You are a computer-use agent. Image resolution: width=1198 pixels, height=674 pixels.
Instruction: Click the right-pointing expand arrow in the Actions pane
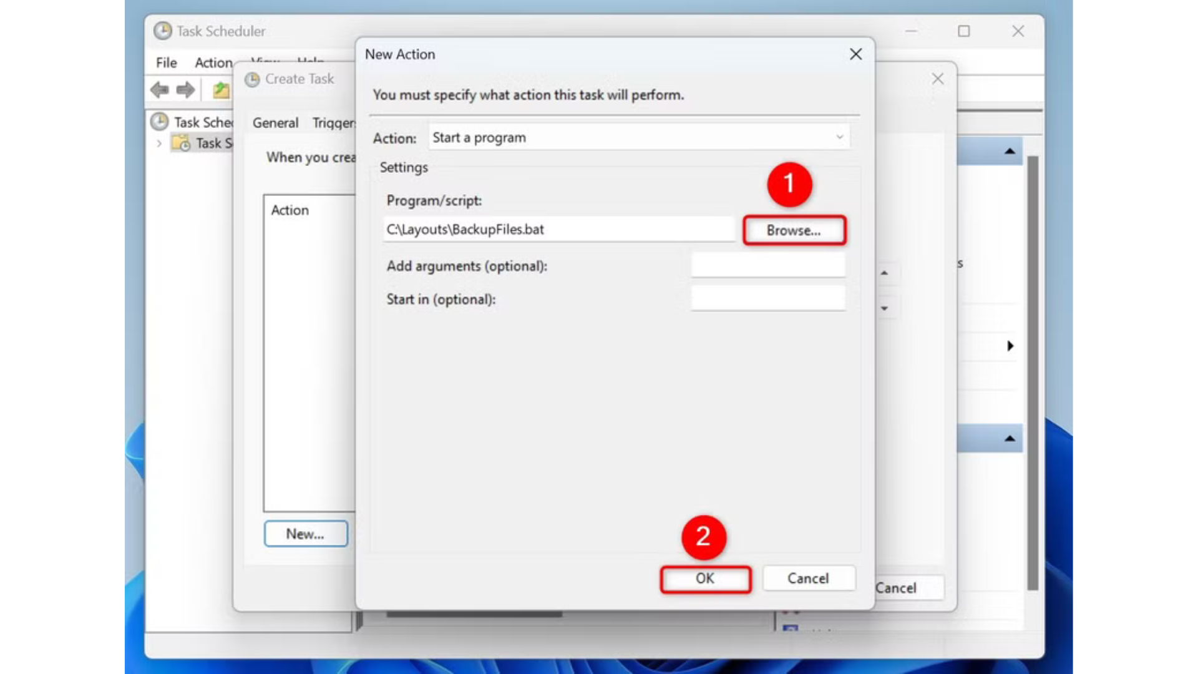1010,346
